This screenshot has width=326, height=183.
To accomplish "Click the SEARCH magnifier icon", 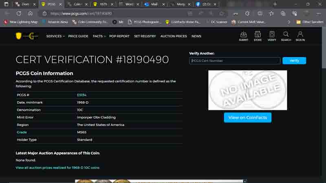I will click(x=286, y=36).
